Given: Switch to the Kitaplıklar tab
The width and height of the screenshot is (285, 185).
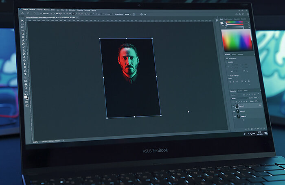Looking at the screenshot, I should 240,54.
